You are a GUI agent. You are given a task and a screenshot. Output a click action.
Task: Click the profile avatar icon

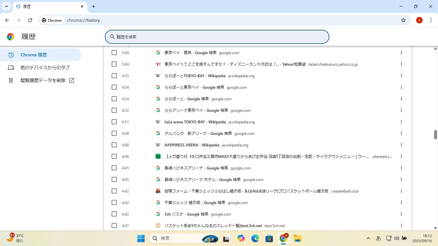[419, 20]
